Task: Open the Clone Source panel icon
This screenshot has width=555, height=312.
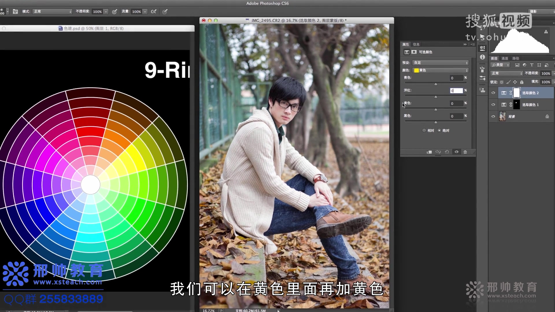Action: point(482,90)
